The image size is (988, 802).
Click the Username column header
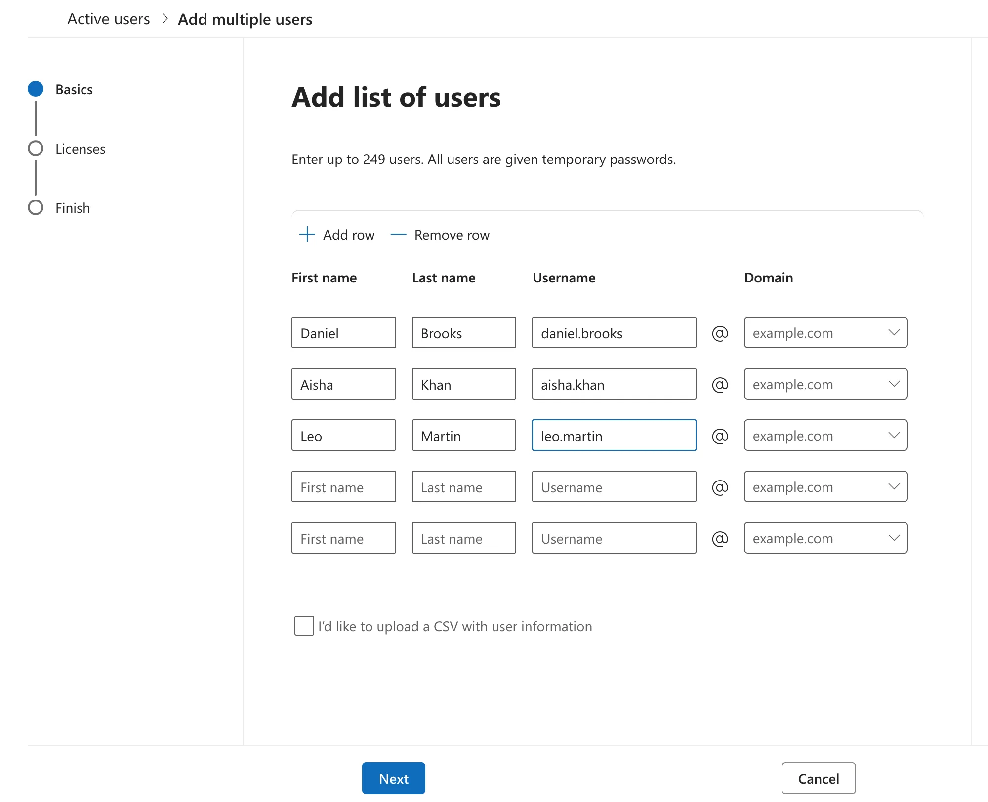tap(564, 278)
